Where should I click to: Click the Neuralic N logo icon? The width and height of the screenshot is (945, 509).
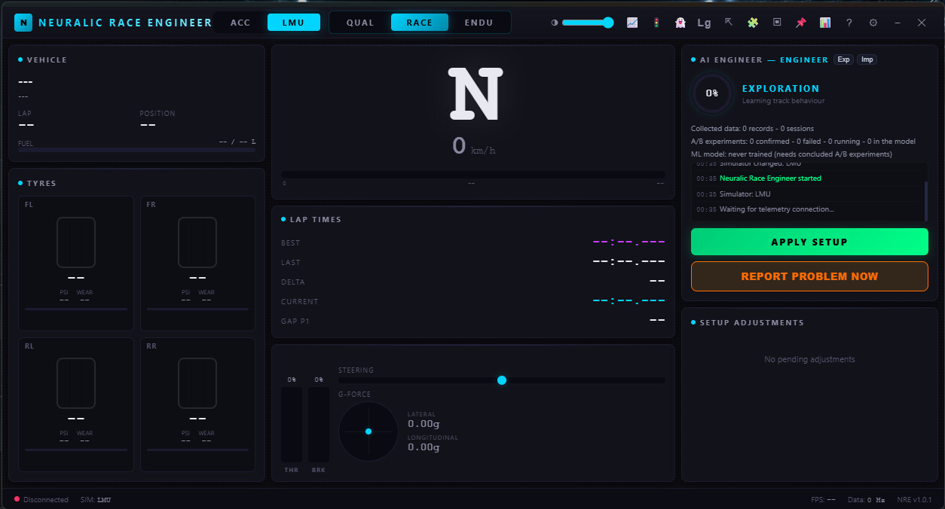point(23,23)
